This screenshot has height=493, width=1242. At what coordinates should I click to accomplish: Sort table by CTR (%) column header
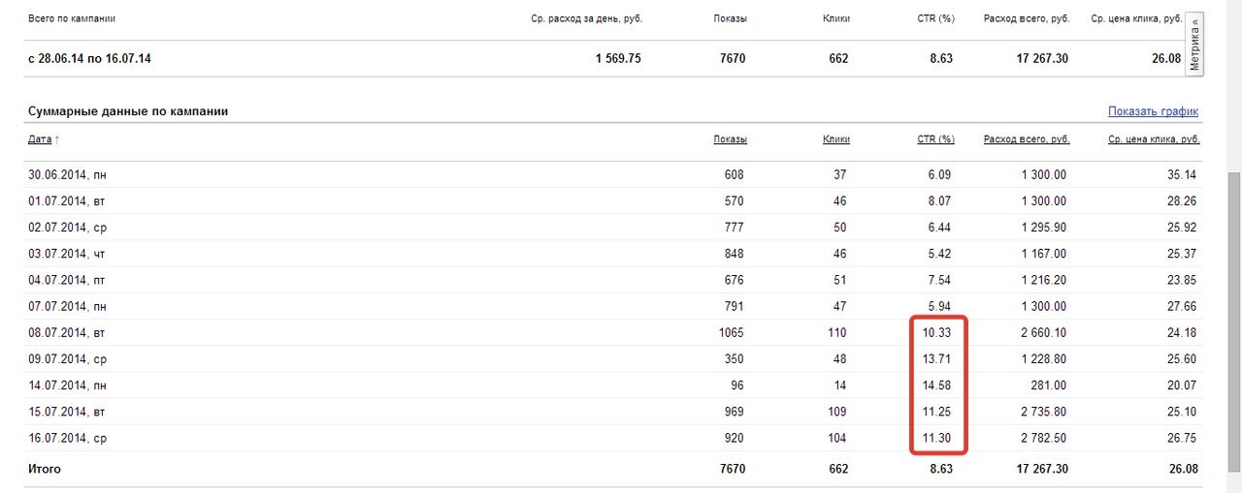coord(935,139)
